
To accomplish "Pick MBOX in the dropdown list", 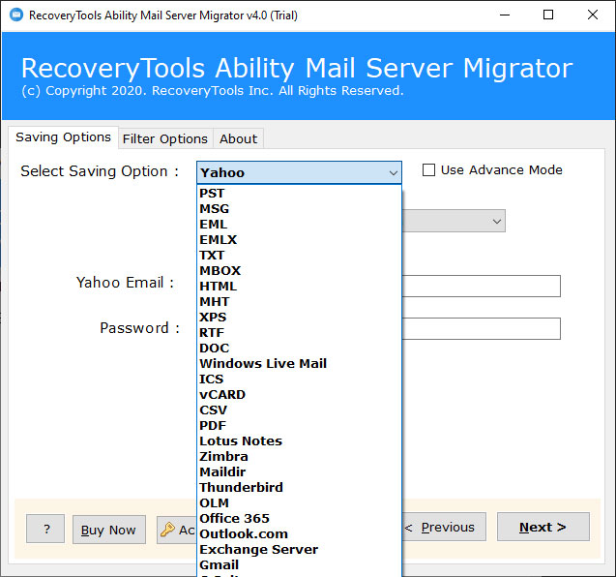I will pyautogui.click(x=299, y=271).
